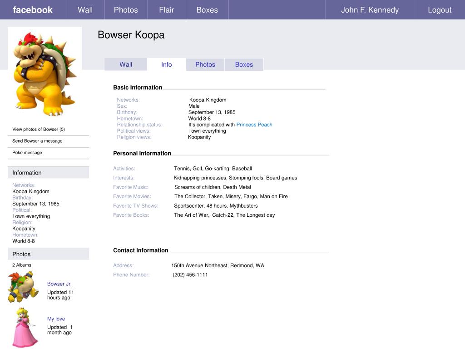Click Poke message link
The height and width of the screenshot is (349, 465).
(x=27, y=152)
